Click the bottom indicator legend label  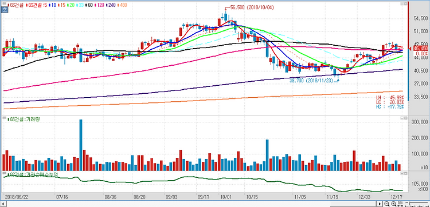[32, 174]
